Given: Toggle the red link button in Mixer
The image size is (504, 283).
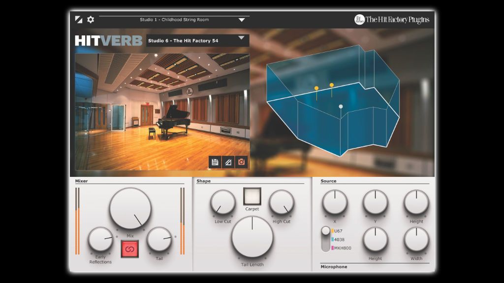Looking at the screenshot, I should 130,249.
